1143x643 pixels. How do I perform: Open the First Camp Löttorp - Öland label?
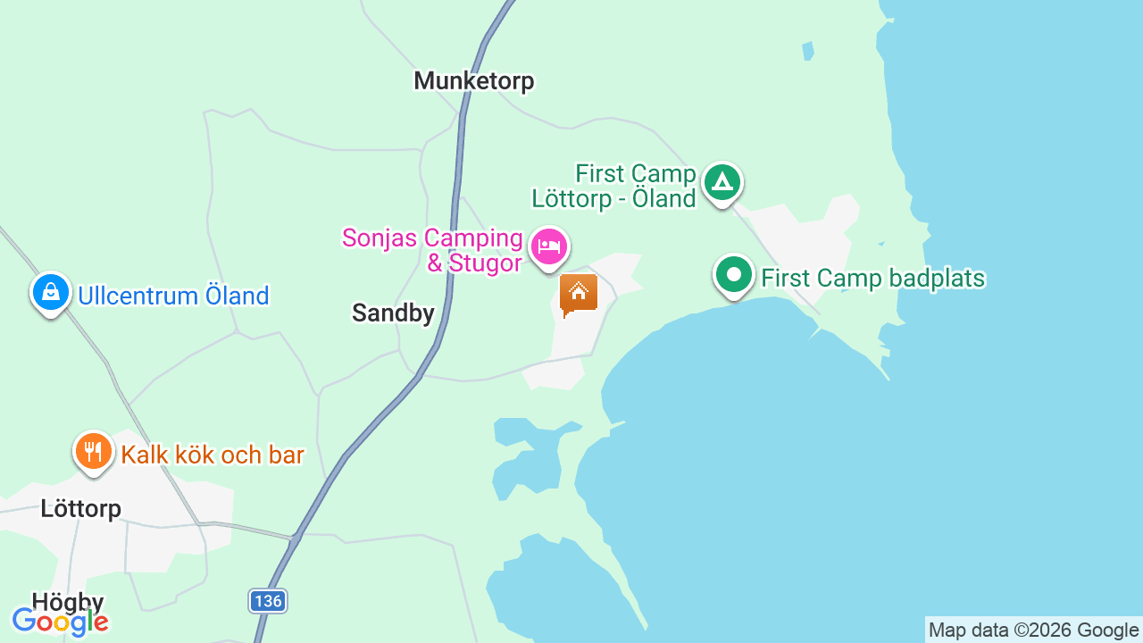tap(613, 186)
